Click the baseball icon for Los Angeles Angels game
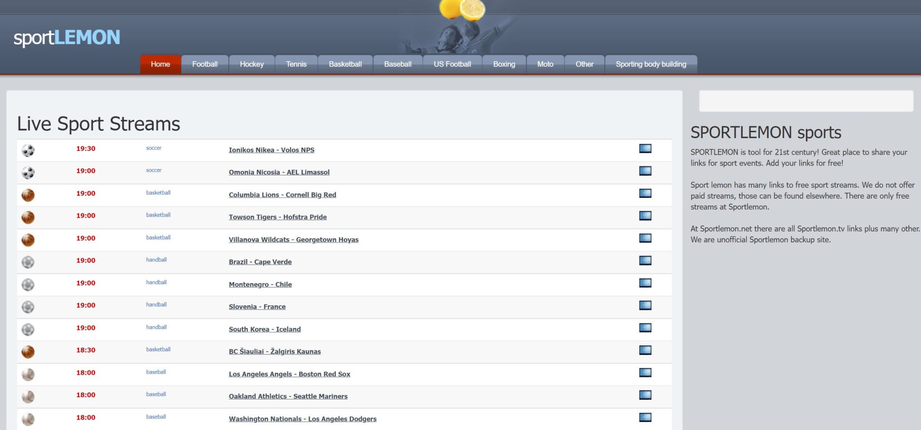This screenshot has width=921, height=430. [x=28, y=373]
